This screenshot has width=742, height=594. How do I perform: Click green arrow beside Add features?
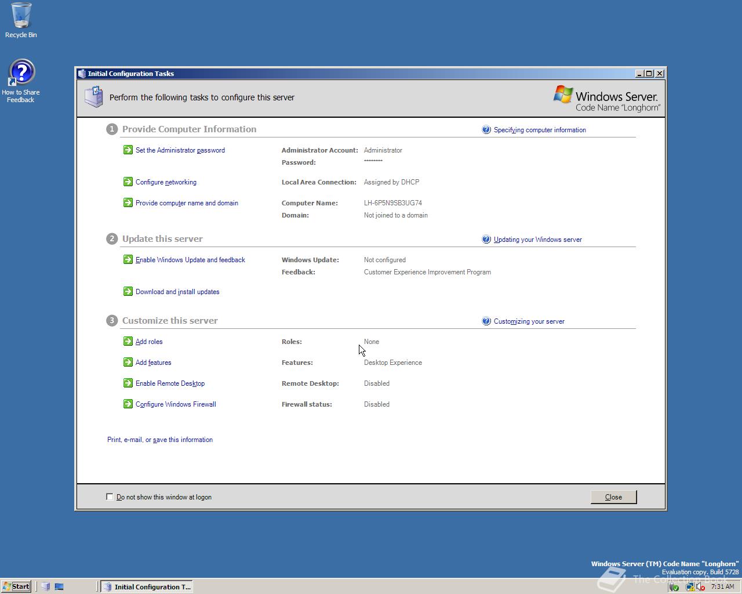pos(128,362)
